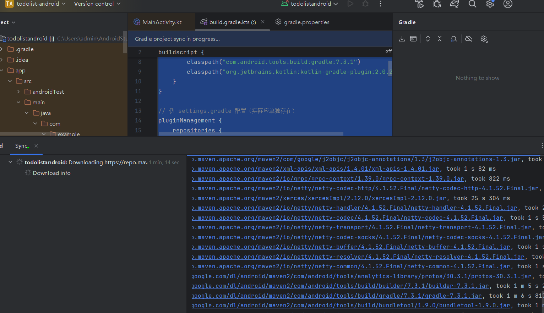The height and width of the screenshot is (313, 544).
Task: Open Search Everywhere magnifier
Action: pyautogui.click(x=472, y=4)
